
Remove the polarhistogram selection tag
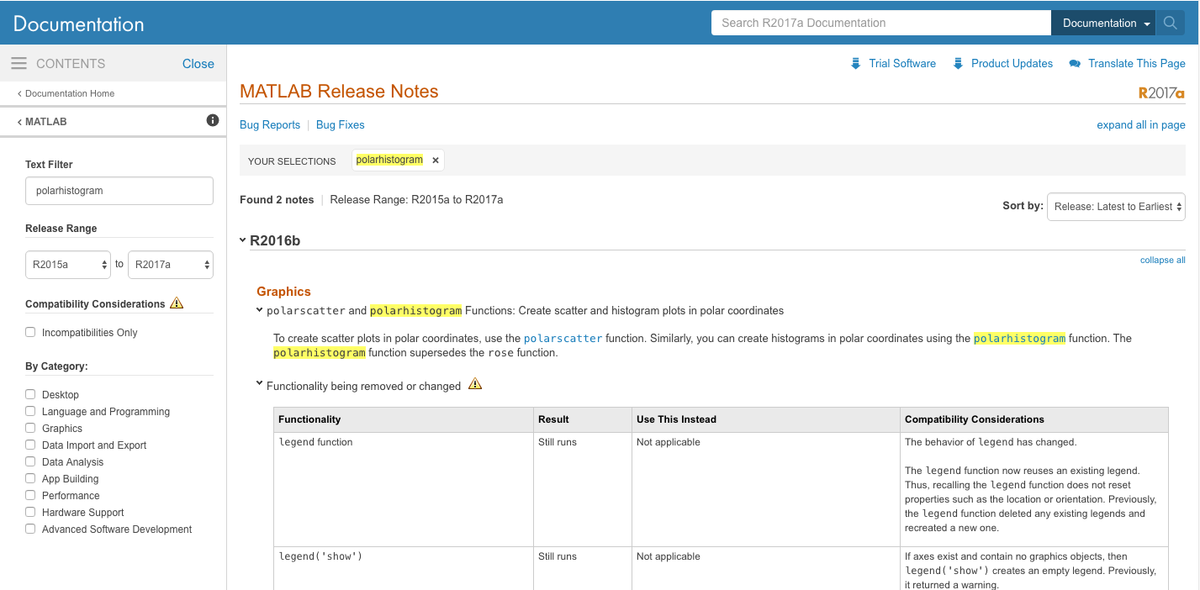click(435, 161)
